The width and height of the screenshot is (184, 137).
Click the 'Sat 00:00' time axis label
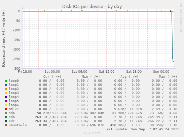pos(52,72)
